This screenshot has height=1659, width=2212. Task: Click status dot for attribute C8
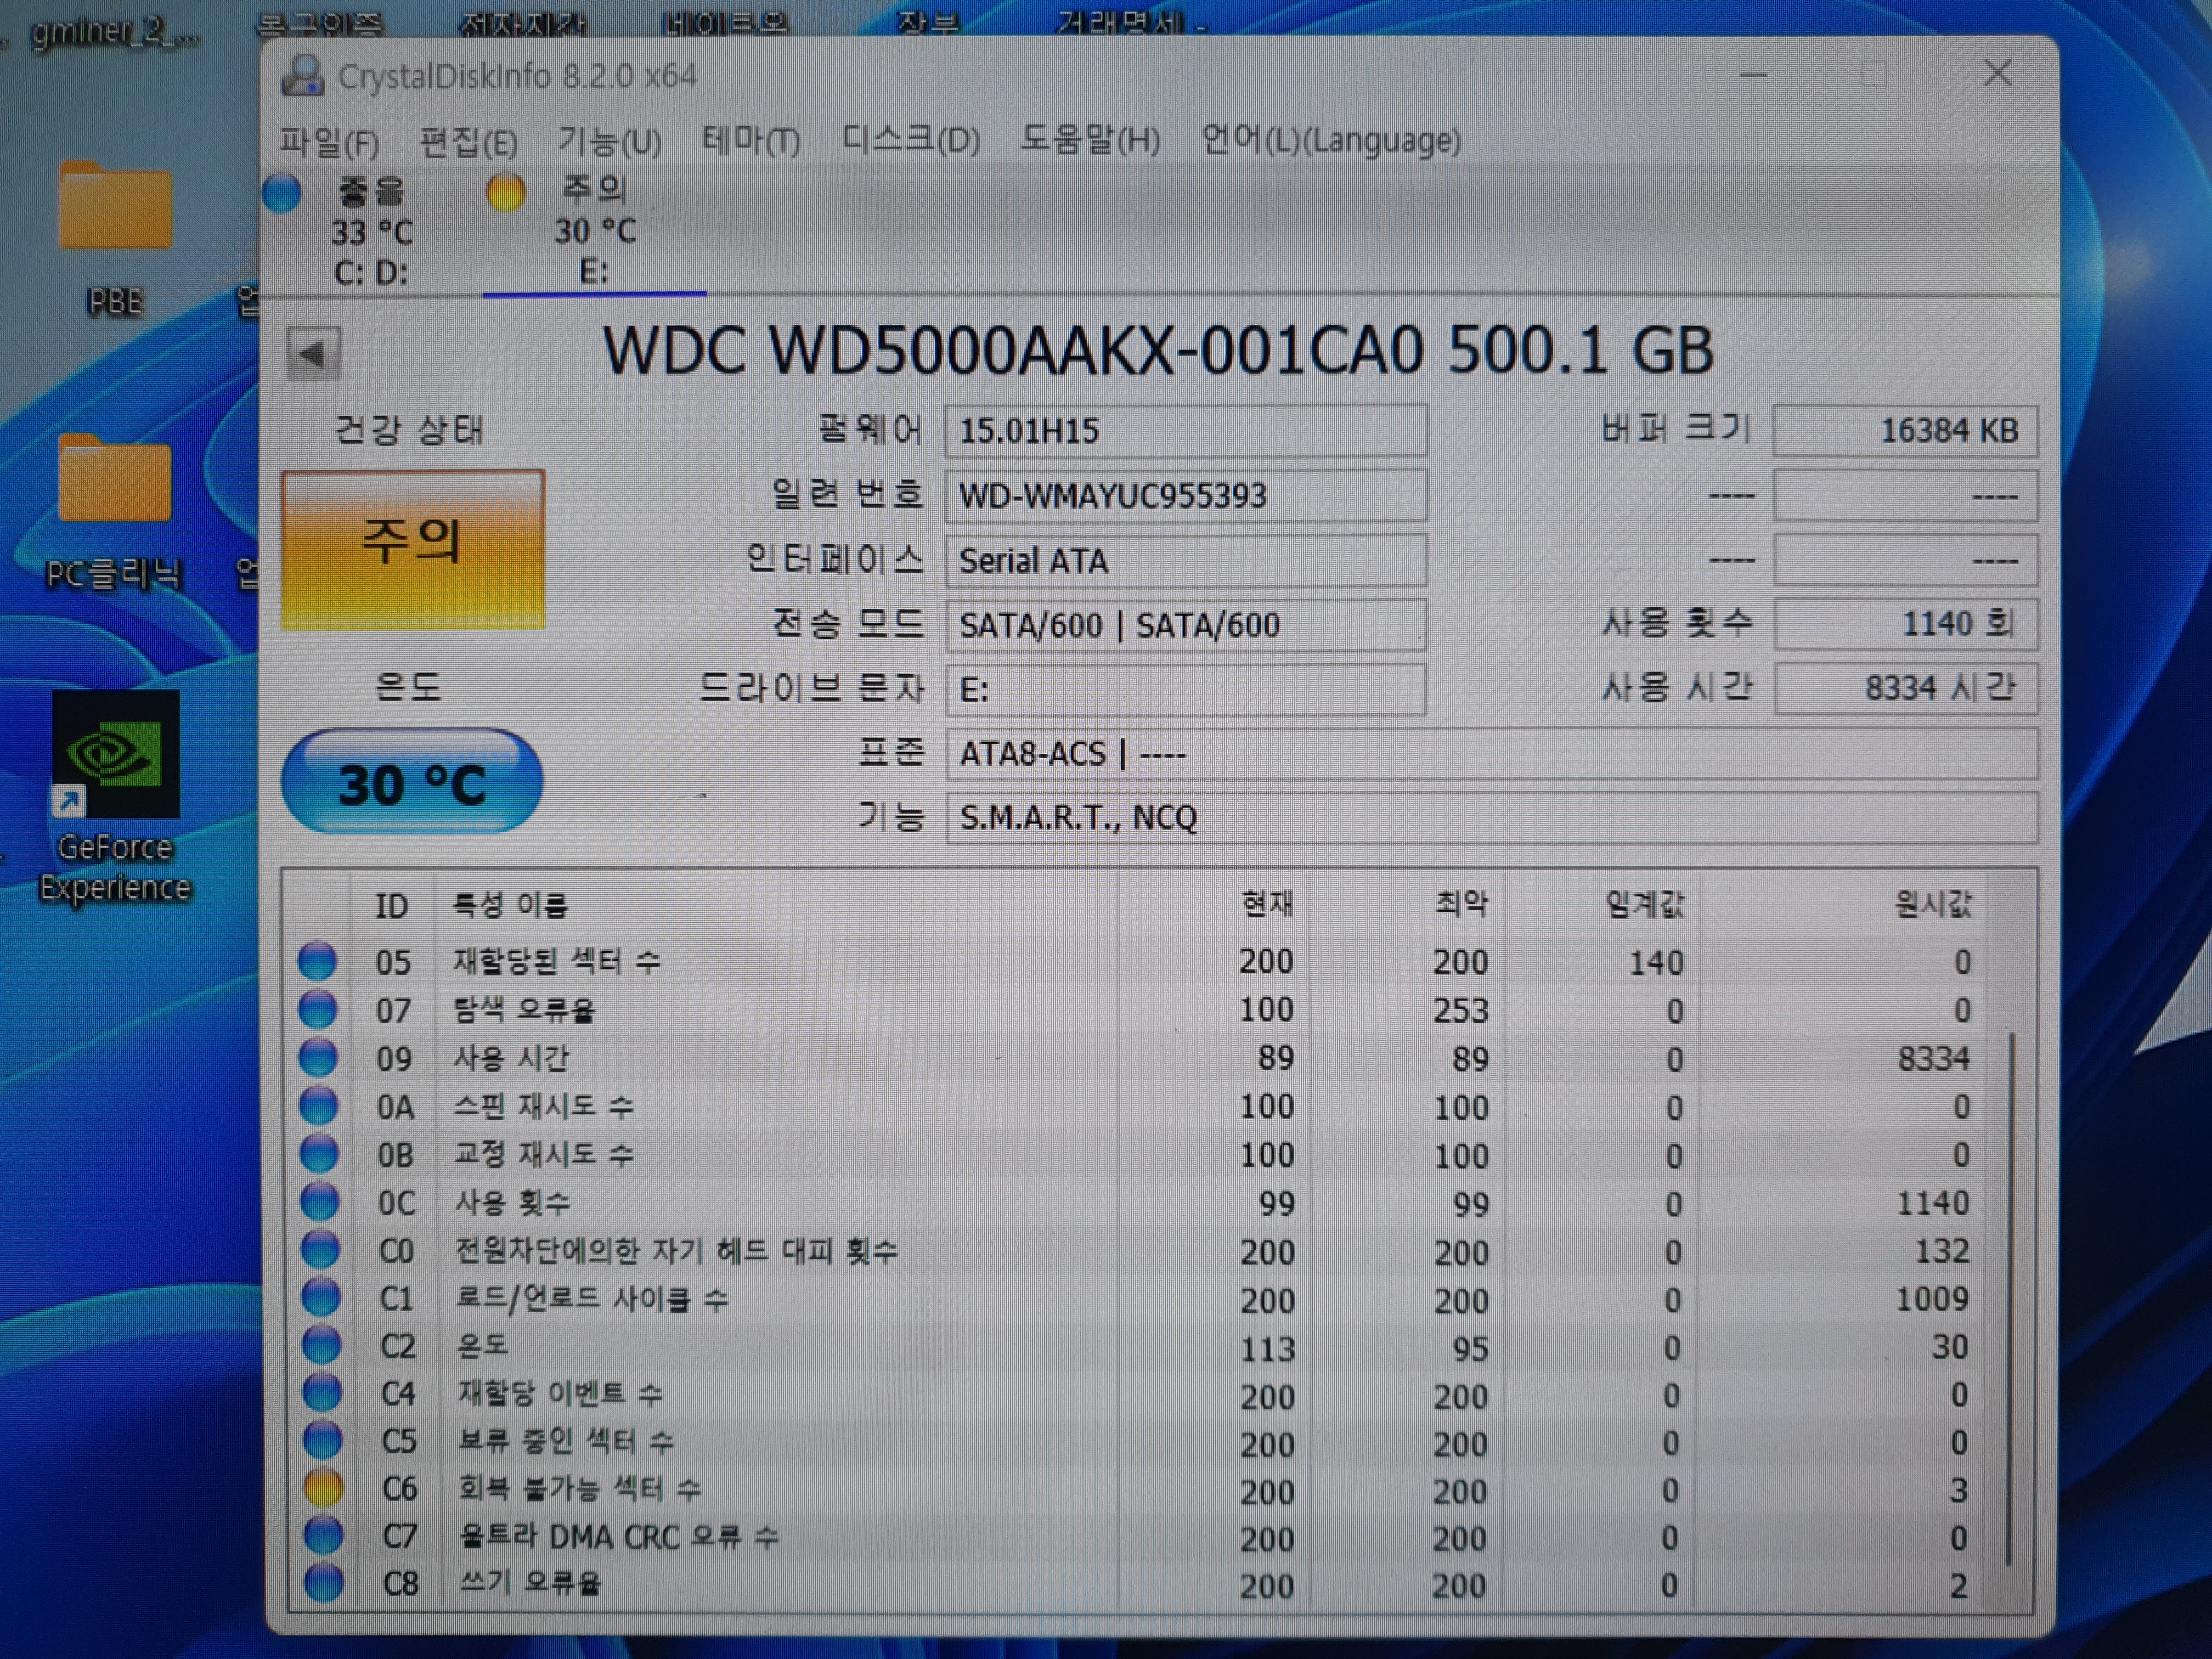pos(324,1582)
